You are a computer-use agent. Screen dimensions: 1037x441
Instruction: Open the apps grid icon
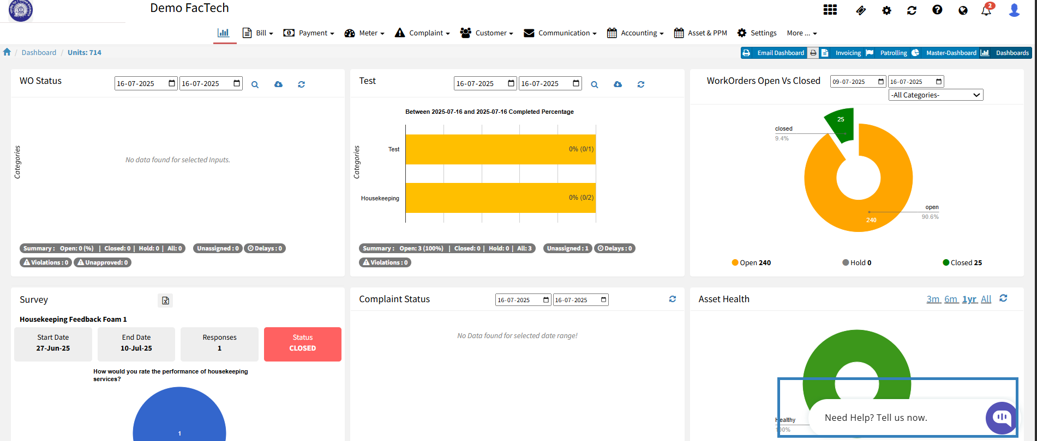tap(830, 10)
